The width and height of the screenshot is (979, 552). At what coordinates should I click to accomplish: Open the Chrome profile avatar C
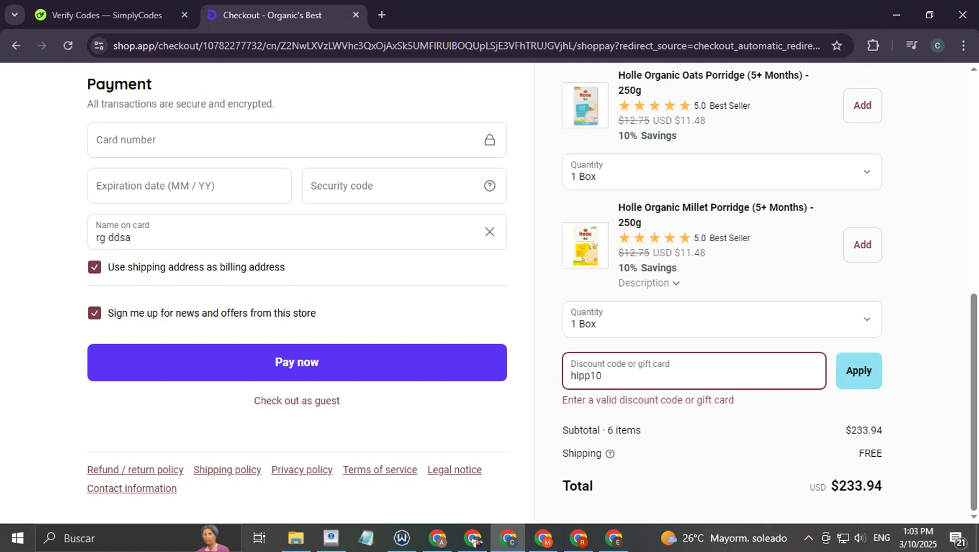[x=937, y=46]
